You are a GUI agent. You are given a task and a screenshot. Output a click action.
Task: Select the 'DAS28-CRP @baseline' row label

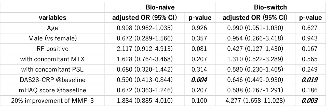coord(52,80)
